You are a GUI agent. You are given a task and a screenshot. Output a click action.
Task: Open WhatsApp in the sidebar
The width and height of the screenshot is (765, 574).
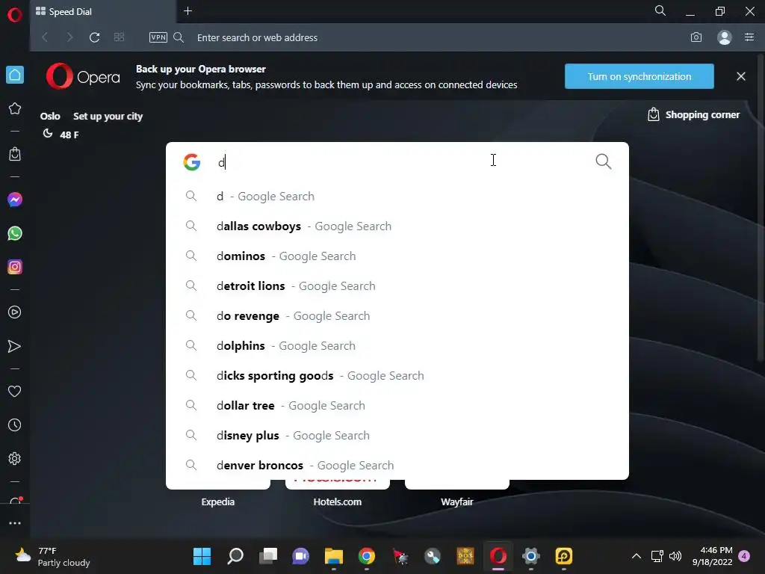15,233
